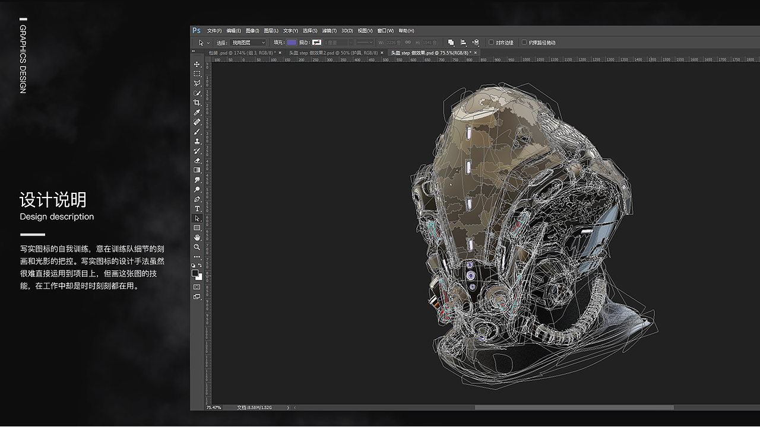The image size is (760, 427).
Task: Select the Rectangle shape tool
Action: coord(197,228)
